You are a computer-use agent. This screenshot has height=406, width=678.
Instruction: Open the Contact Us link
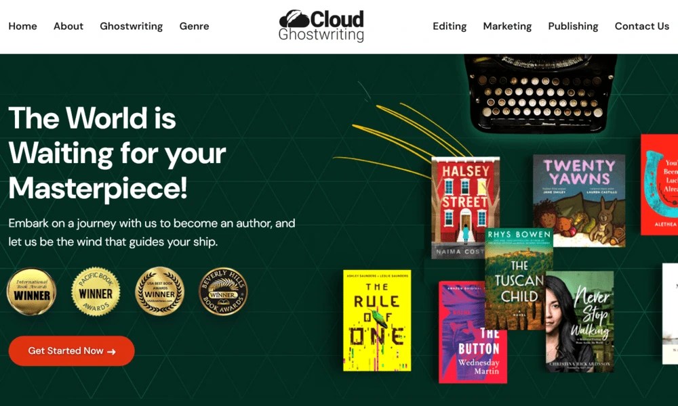pos(642,26)
